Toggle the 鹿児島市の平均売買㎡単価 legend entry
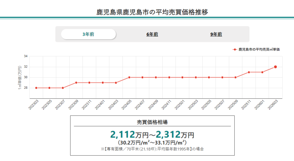Viewport: 294px width, 161px height. [256, 49]
